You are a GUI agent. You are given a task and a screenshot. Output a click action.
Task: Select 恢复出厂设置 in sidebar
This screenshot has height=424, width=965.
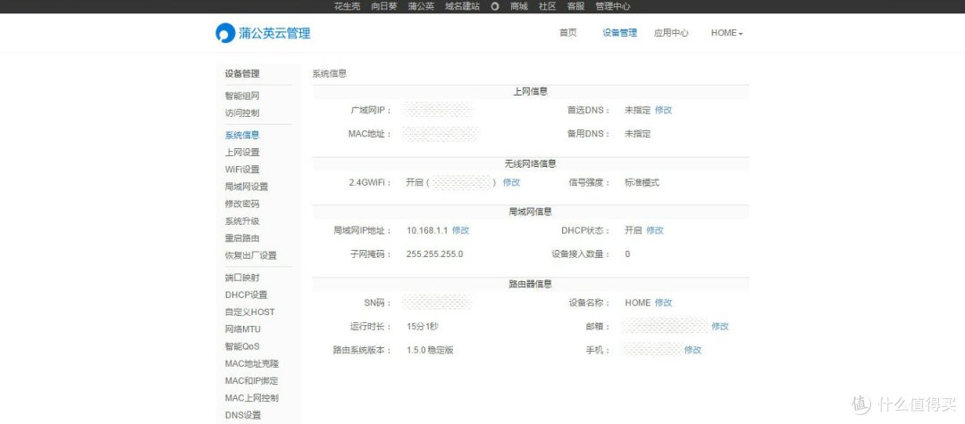tap(251, 255)
